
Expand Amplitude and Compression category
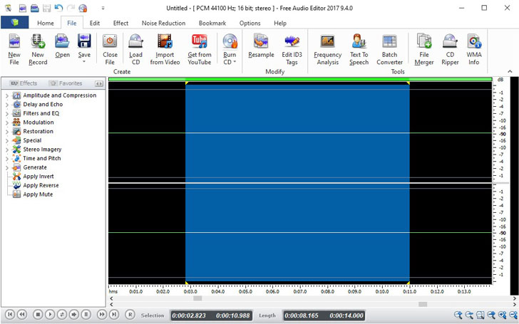[7, 95]
